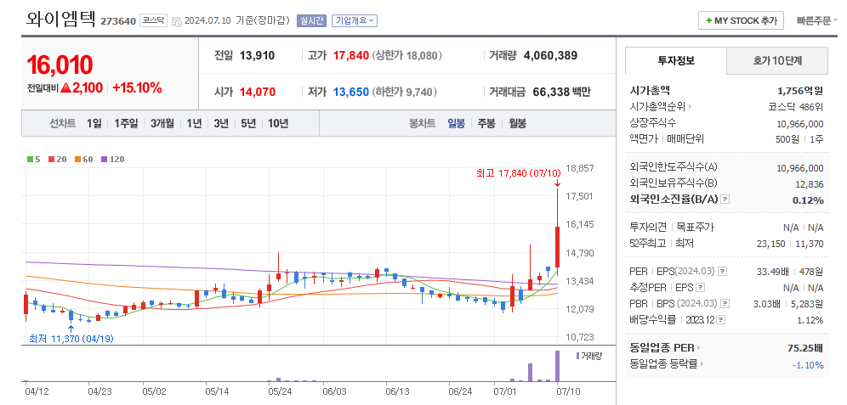Open help icon next to 외국인소진율(B/A)

click(x=725, y=200)
